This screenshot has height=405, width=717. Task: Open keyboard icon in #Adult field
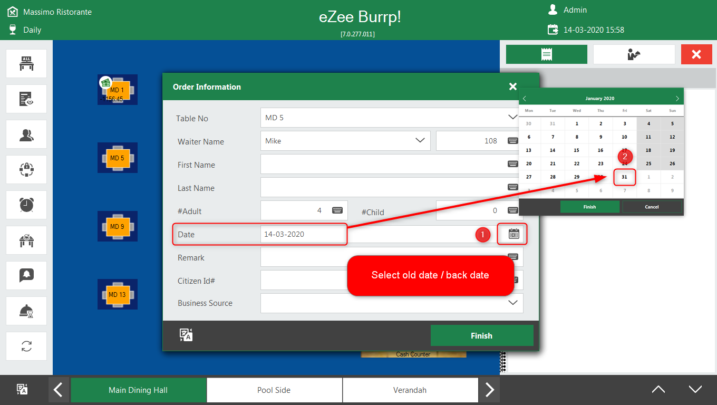tap(337, 210)
